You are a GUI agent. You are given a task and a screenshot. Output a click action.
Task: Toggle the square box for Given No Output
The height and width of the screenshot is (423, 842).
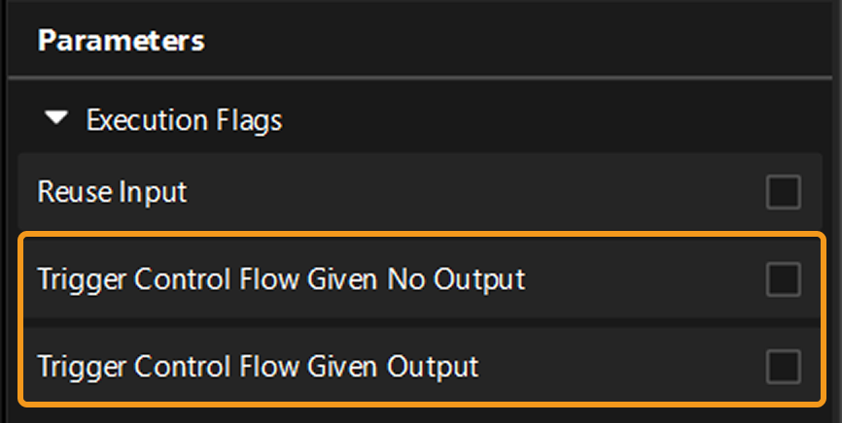(x=783, y=280)
